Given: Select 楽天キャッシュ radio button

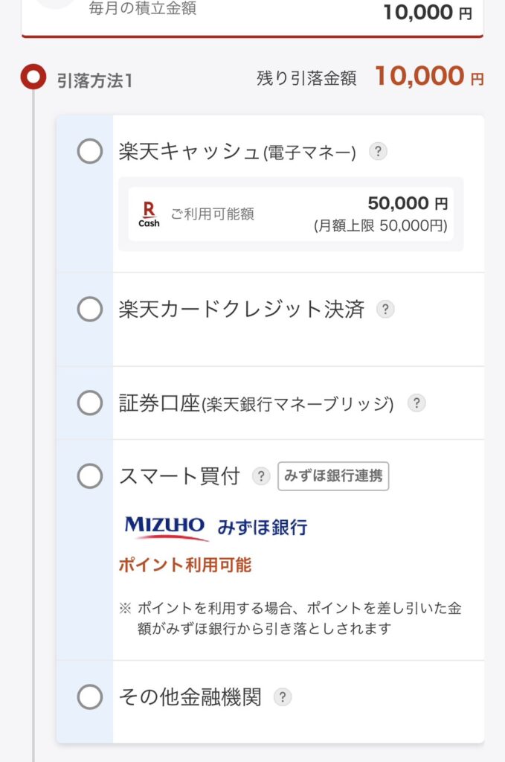Looking at the screenshot, I should [x=90, y=152].
